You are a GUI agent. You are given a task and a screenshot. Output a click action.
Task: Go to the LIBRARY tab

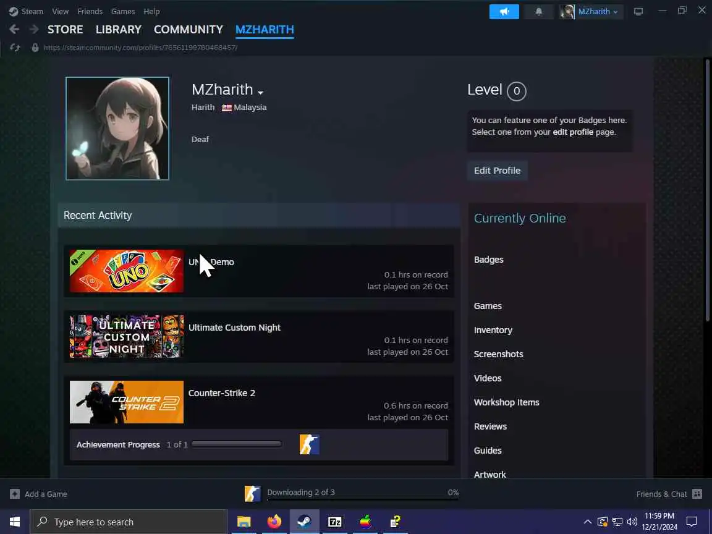tap(119, 30)
